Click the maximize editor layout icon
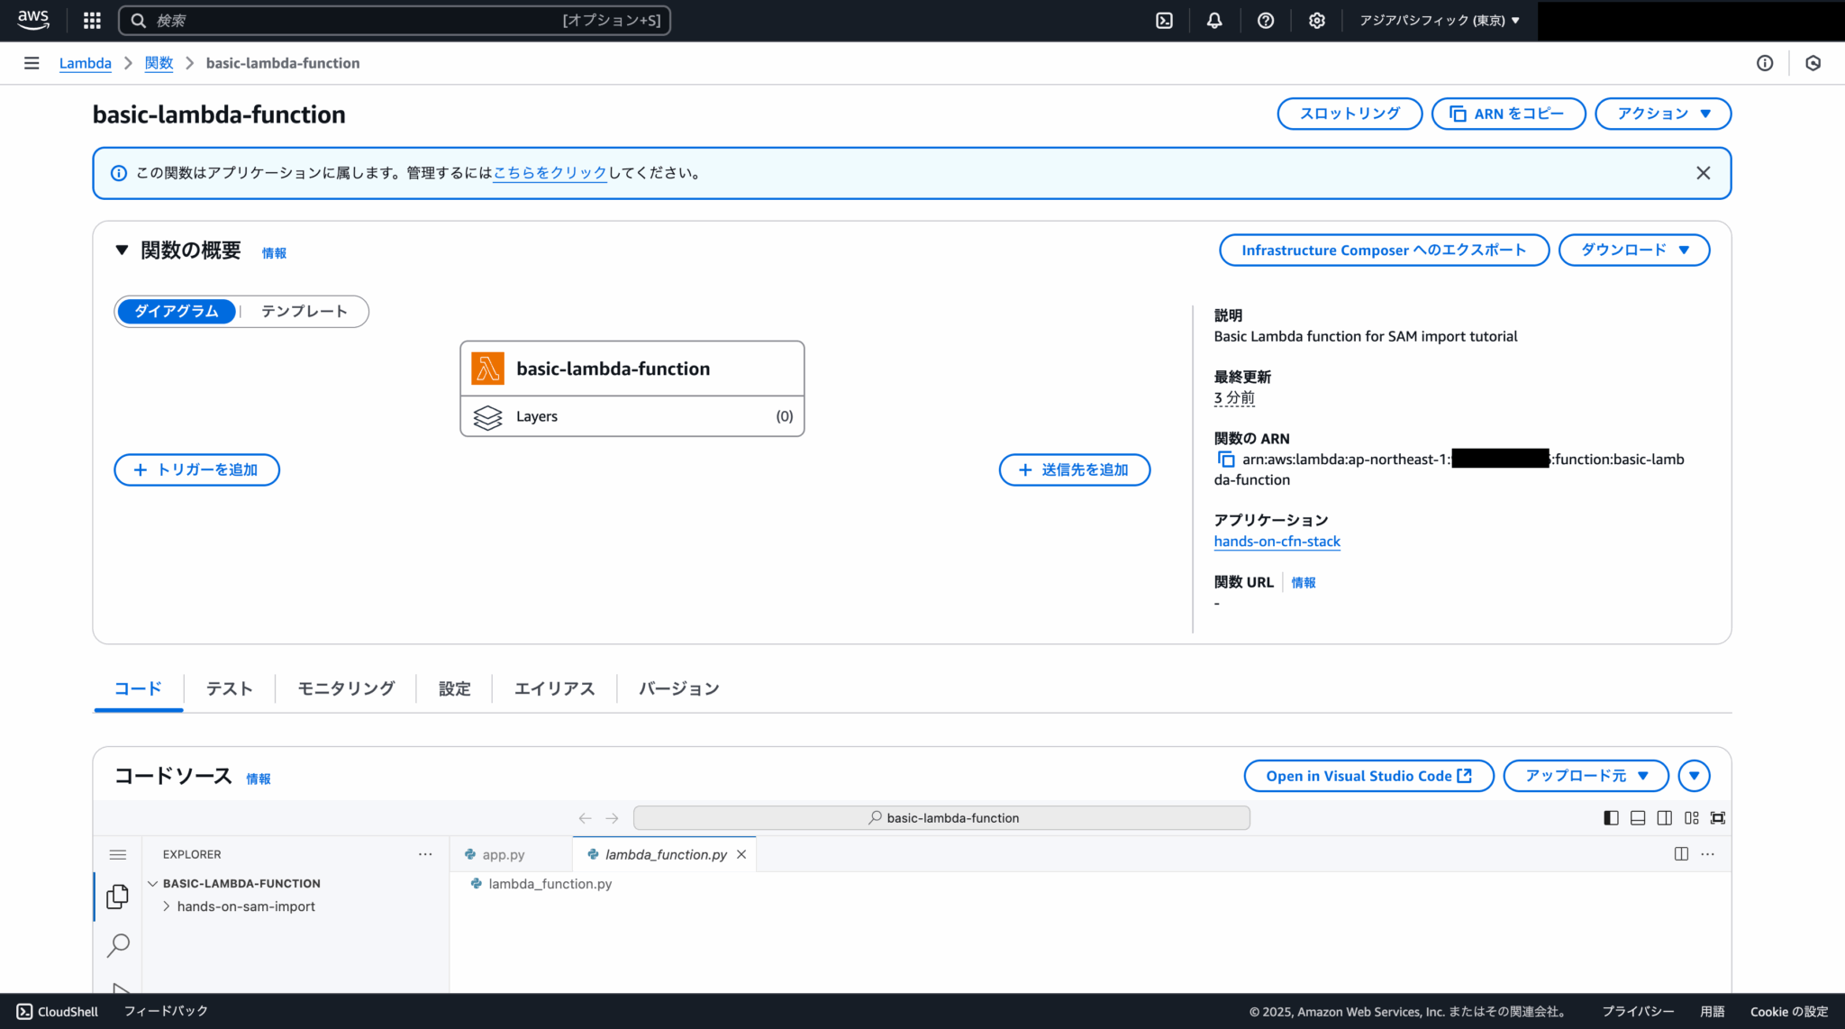This screenshot has width=1845, height=1029. 1718,817
